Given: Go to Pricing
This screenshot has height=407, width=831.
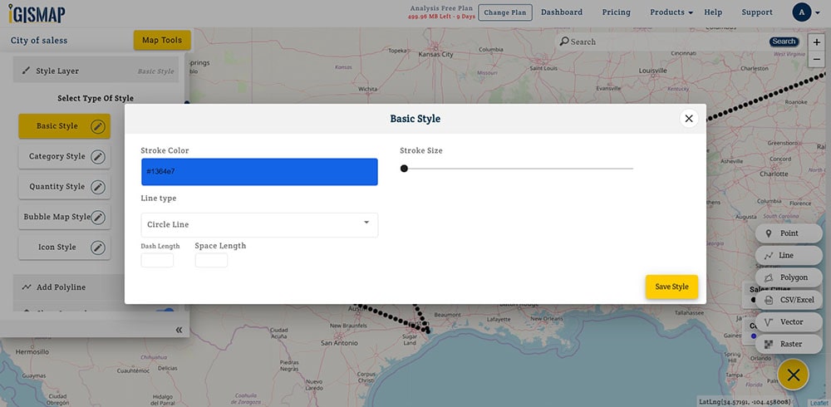Looking at the screenshot, I should coord(617,12).
